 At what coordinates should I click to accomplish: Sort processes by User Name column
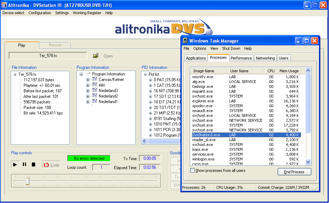(246, 71)
